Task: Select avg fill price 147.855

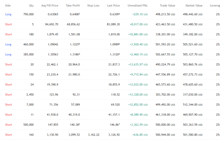Action: click(x=53, y=125)
